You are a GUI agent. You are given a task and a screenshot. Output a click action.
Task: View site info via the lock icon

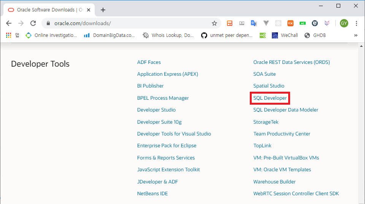pos(48,23)
